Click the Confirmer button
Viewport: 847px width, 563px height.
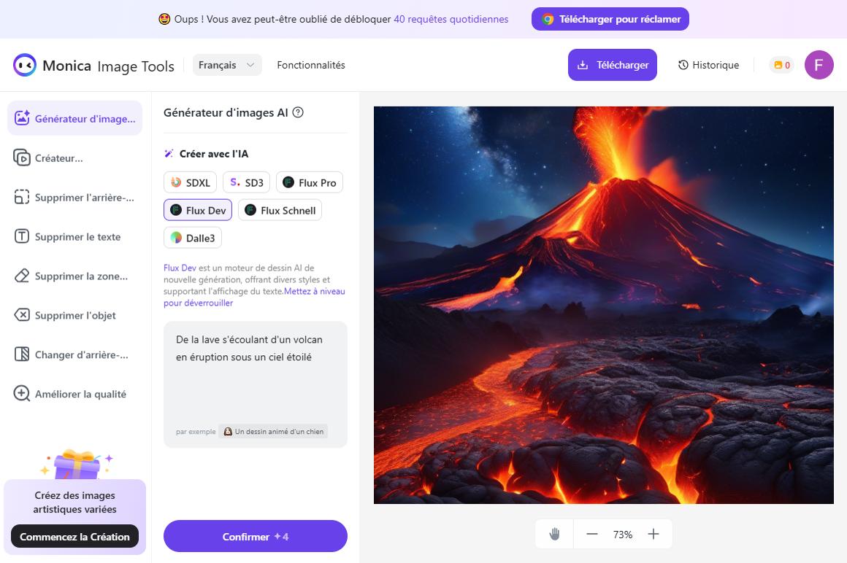[x=256, y=536]
